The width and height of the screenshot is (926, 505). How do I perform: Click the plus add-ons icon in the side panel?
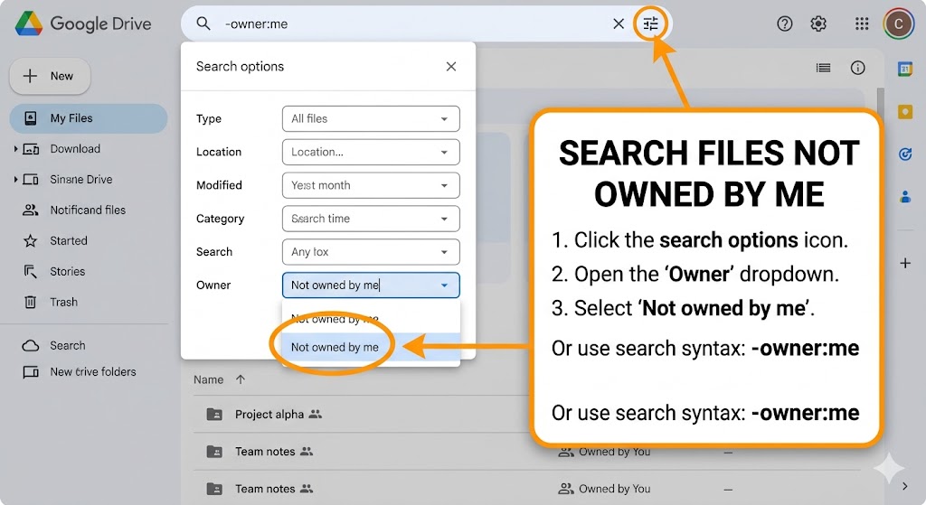(904, 263)
